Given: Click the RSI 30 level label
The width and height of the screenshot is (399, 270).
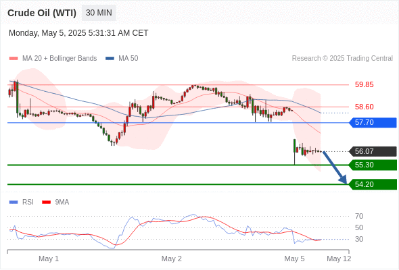Looking at the screenshot, I should click(359, 239).
